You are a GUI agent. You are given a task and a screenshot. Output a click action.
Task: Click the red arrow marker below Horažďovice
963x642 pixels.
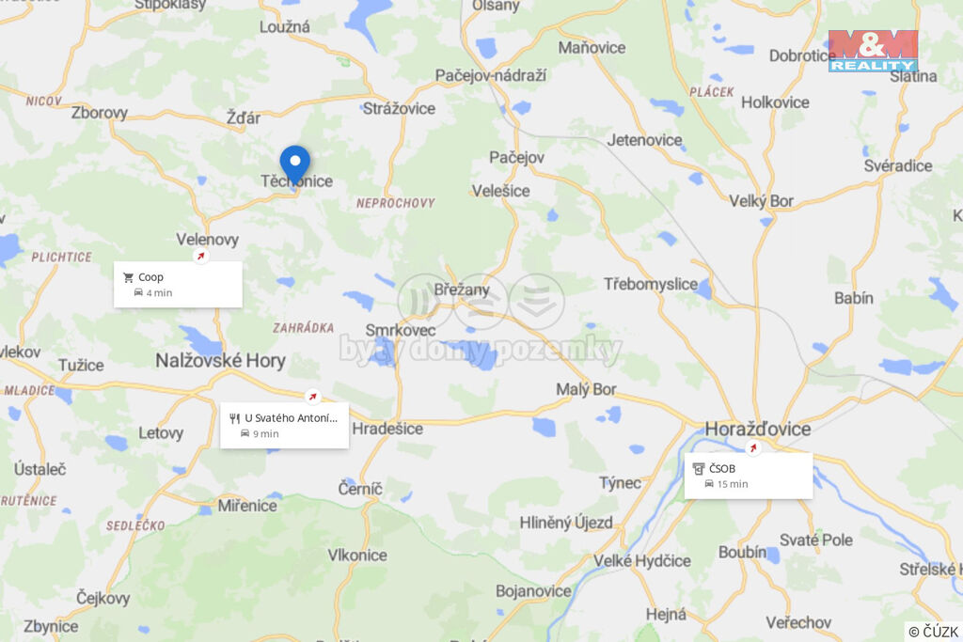pyautogui.click(x=753, y=447)
